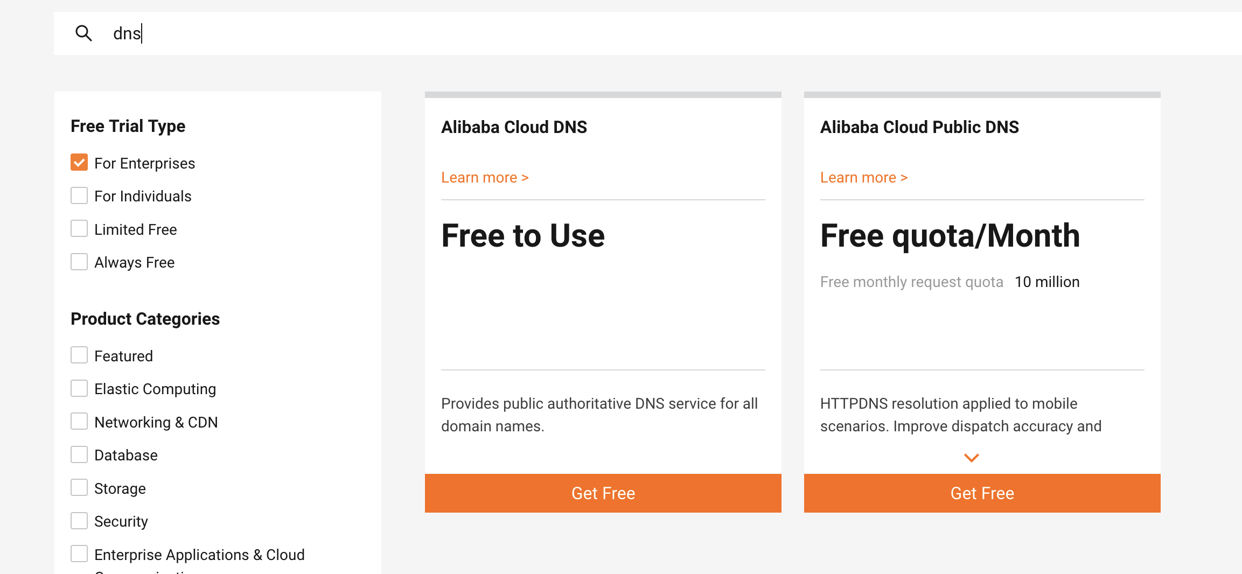The image size is (1242, 574).
Task: Click the HTTPDNS resolution description text
Action: pos(961,415)
